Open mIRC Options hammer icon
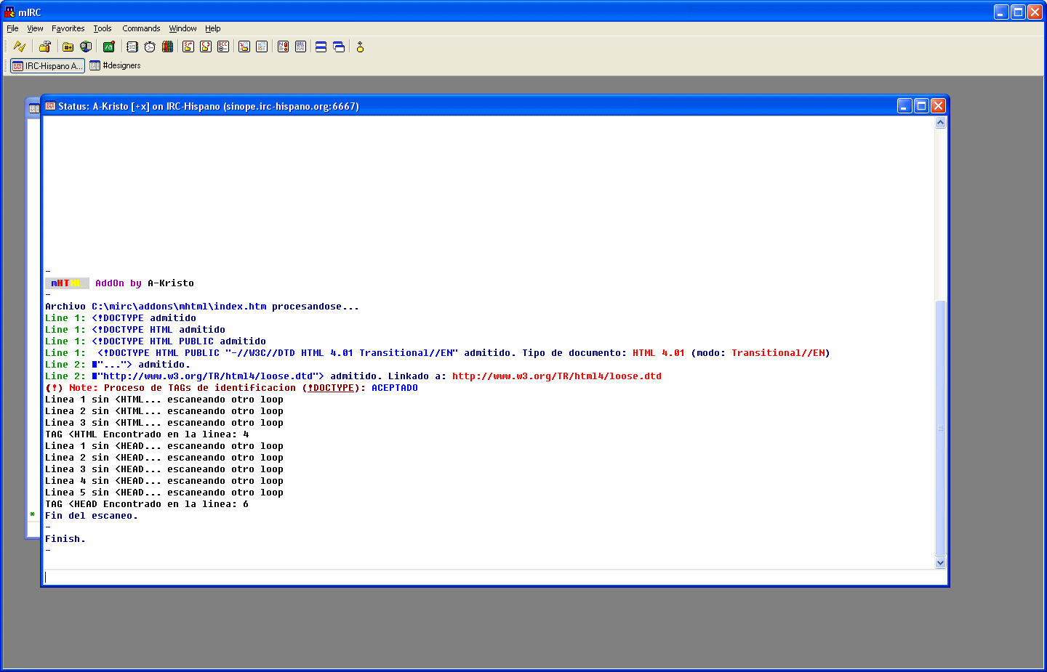Screen dimensions: 1047x672 click(45, 46)
